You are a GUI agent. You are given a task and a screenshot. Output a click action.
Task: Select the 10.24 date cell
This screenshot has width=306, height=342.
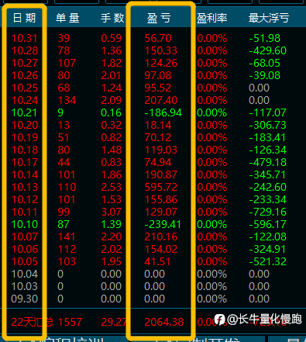click(x=25, y=100)
